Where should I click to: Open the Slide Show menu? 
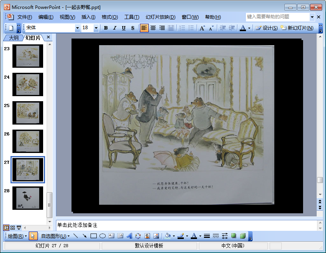[160, 17]
